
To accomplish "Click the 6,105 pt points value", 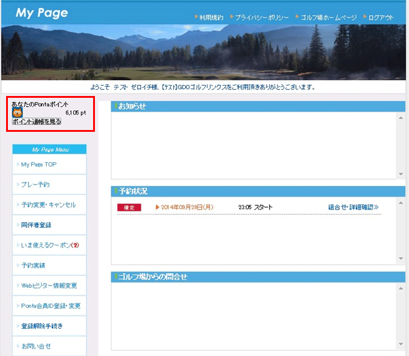I will coord(75,112).
